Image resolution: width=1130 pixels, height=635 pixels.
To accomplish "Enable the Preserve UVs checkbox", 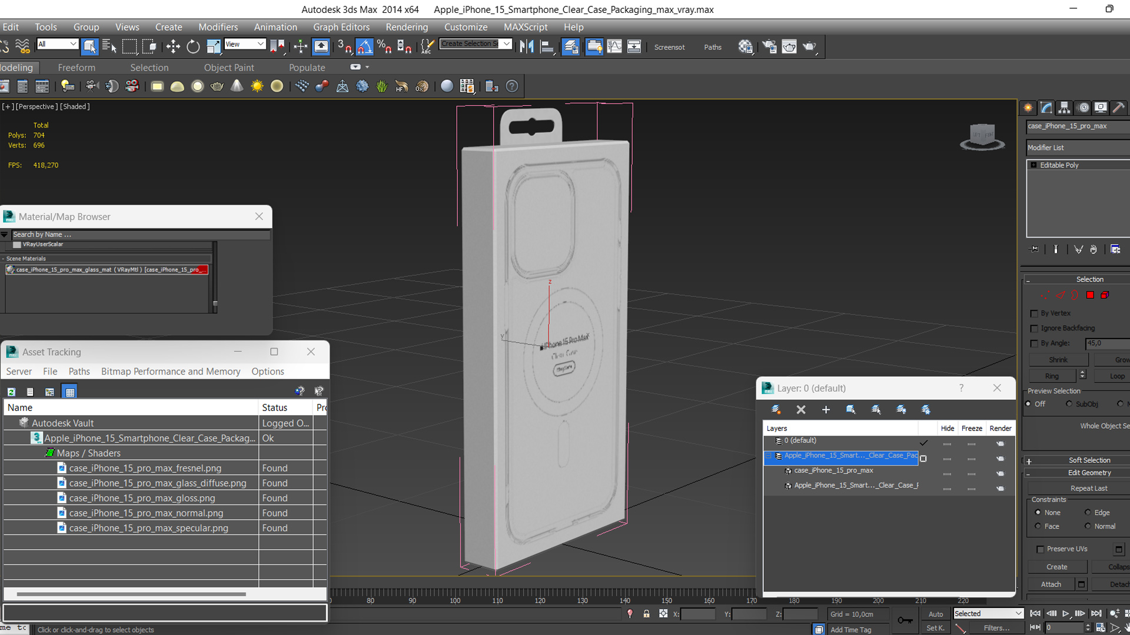I will coord(1040,549).
